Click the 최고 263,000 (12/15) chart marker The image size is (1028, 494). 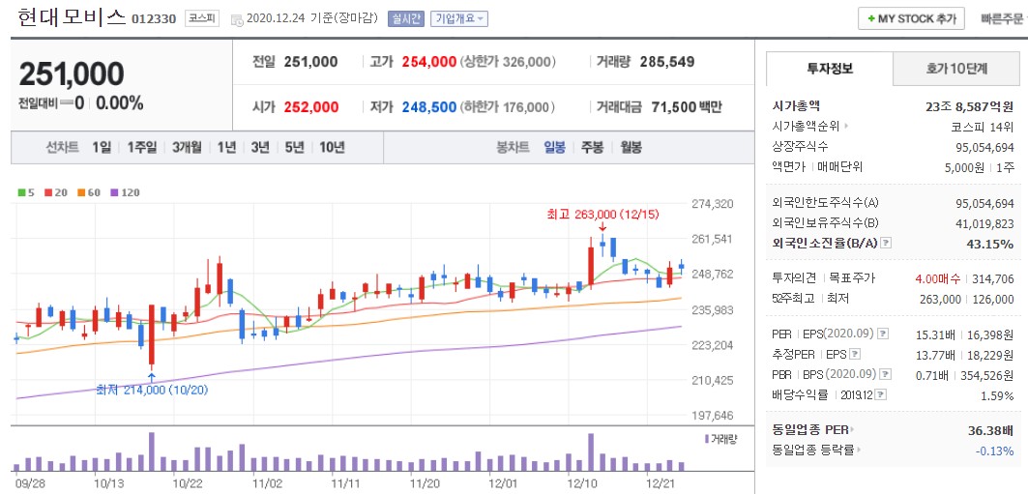point(602,214)
